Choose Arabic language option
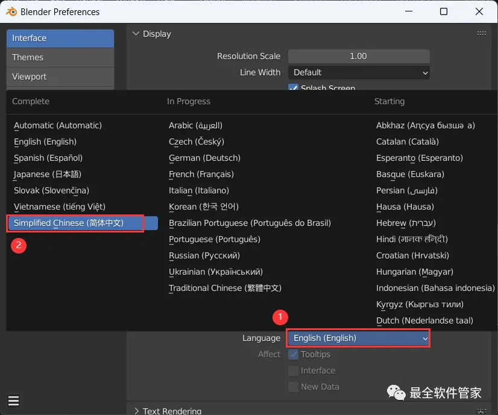This screenshot has width=498, height=415. (195, 125)
